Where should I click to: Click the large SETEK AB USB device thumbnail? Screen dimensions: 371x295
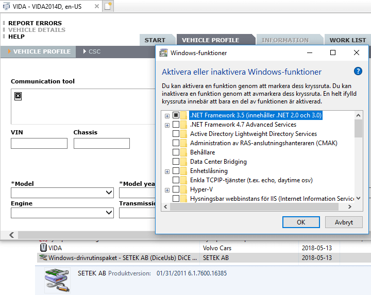click(x=57, y=281)
